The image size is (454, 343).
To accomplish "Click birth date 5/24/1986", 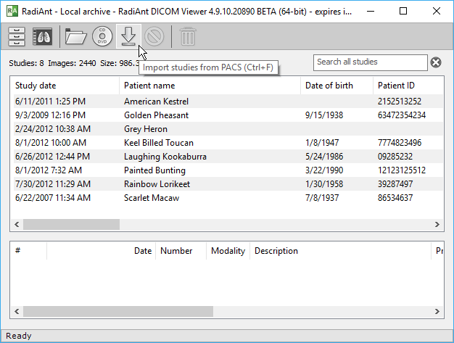I will 324,157.
